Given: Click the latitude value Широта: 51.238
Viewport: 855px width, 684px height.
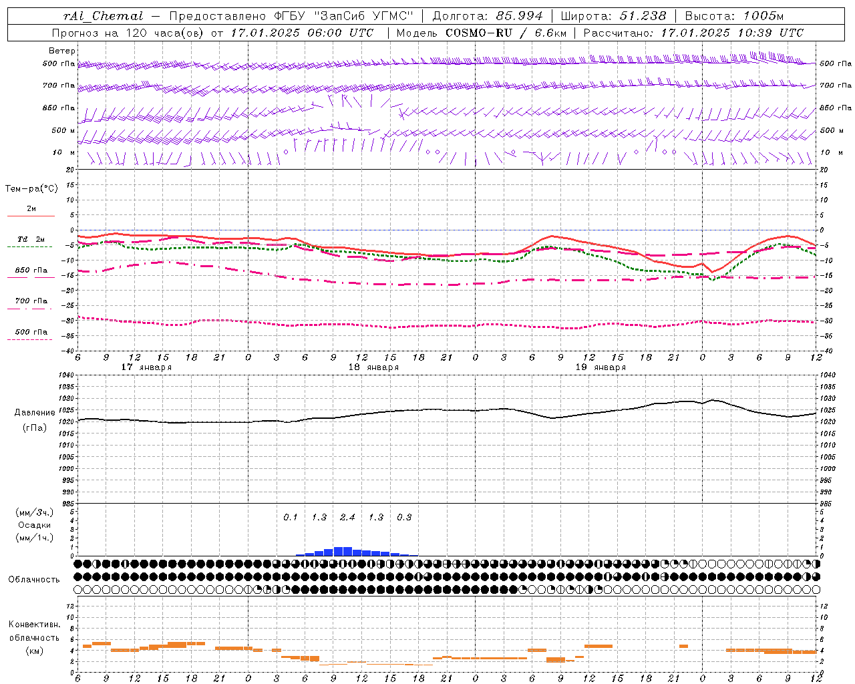Looking at the screenshot, I should pos(613,16).
